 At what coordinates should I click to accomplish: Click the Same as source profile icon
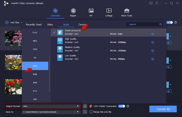coord(60,33)
